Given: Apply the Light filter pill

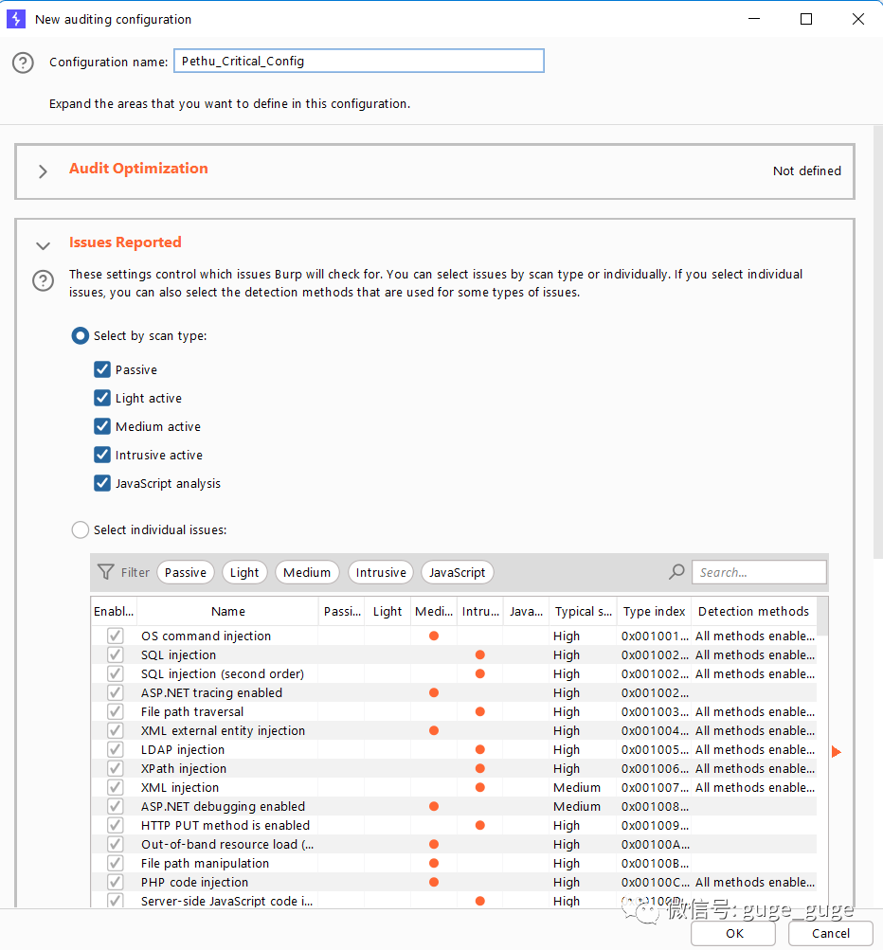Looking at the screenshot, I should (244, 572).
